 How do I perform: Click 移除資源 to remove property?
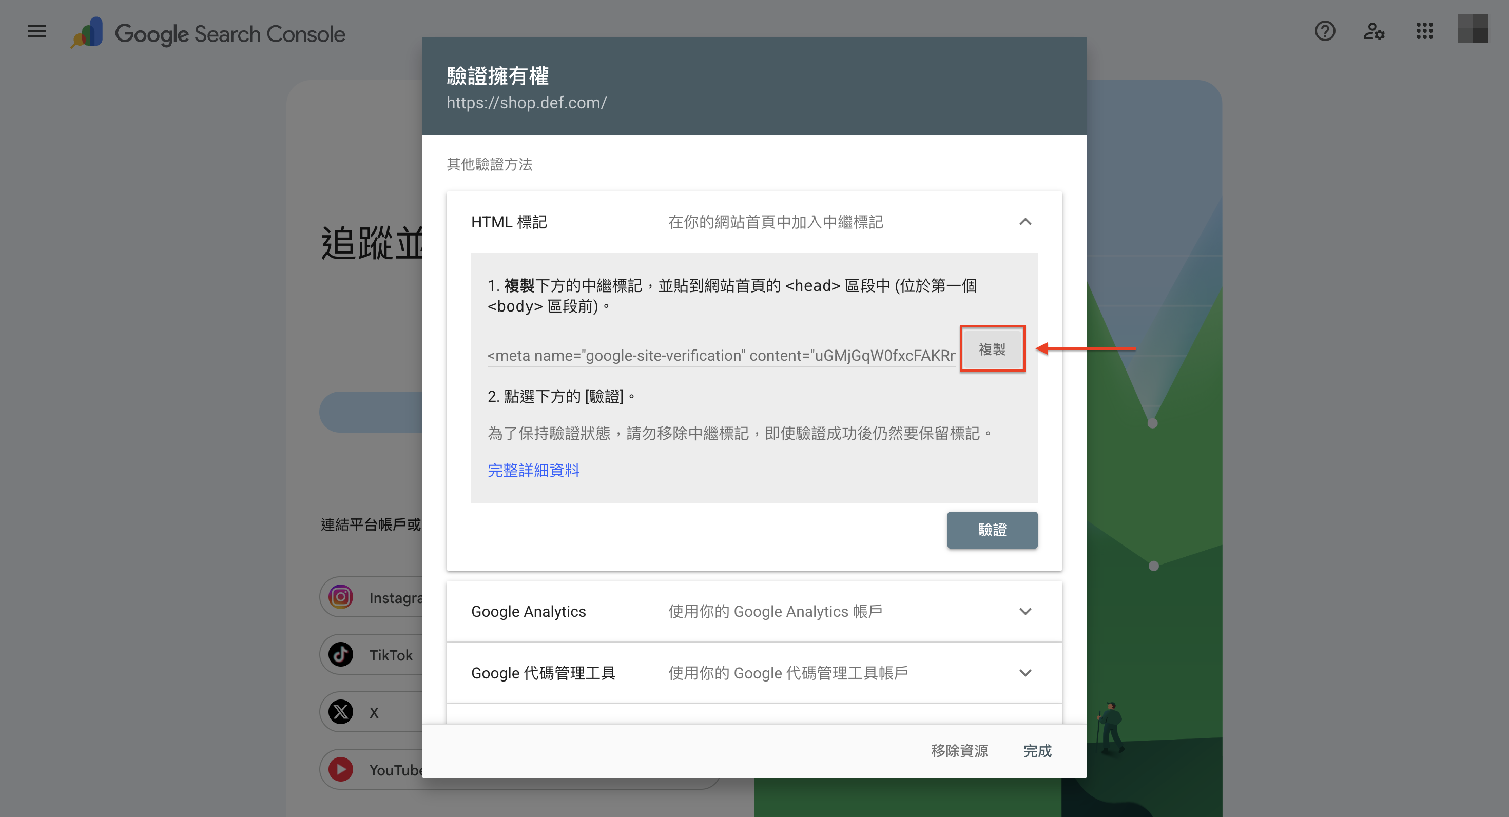coord(959,750)
